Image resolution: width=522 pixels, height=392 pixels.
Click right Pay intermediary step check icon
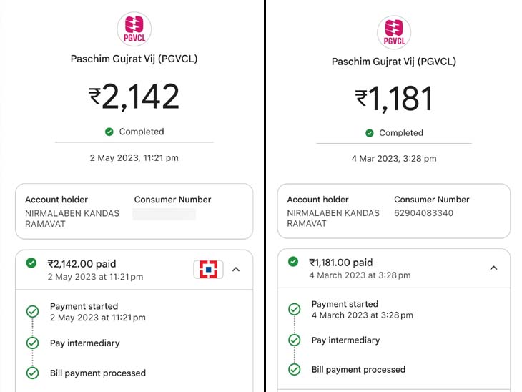[x=294, y=340]
